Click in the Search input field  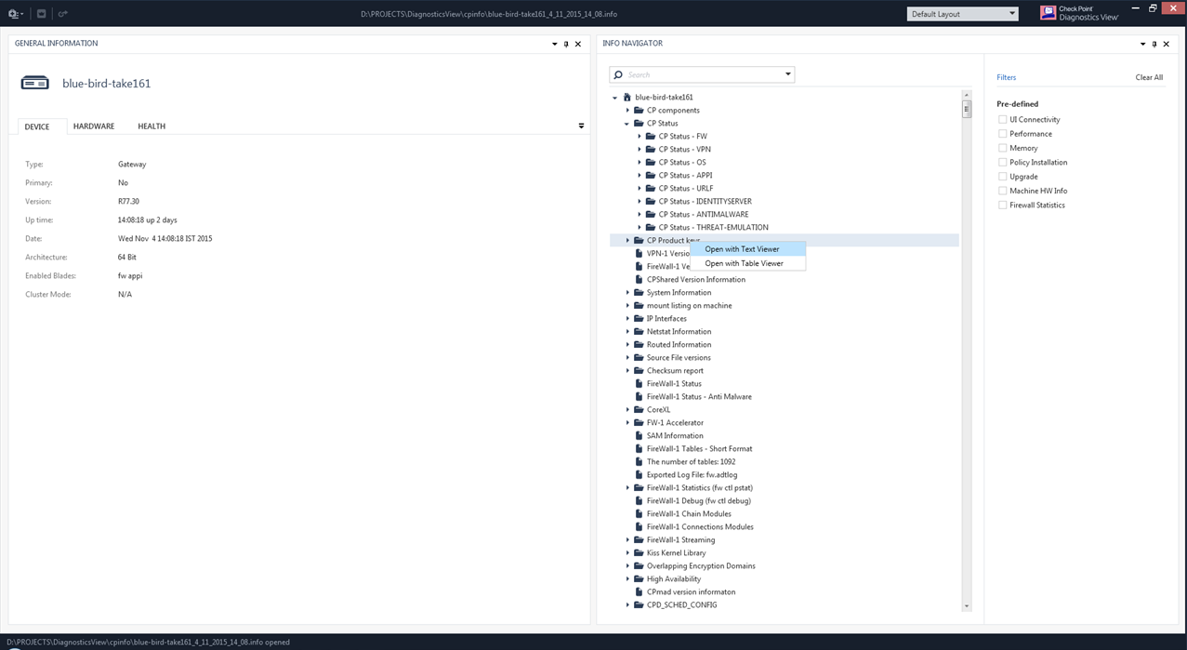703,74
